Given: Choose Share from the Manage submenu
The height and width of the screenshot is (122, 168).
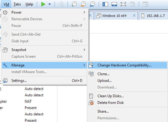Looking at the screenshot, I should (x=127, y=111).
